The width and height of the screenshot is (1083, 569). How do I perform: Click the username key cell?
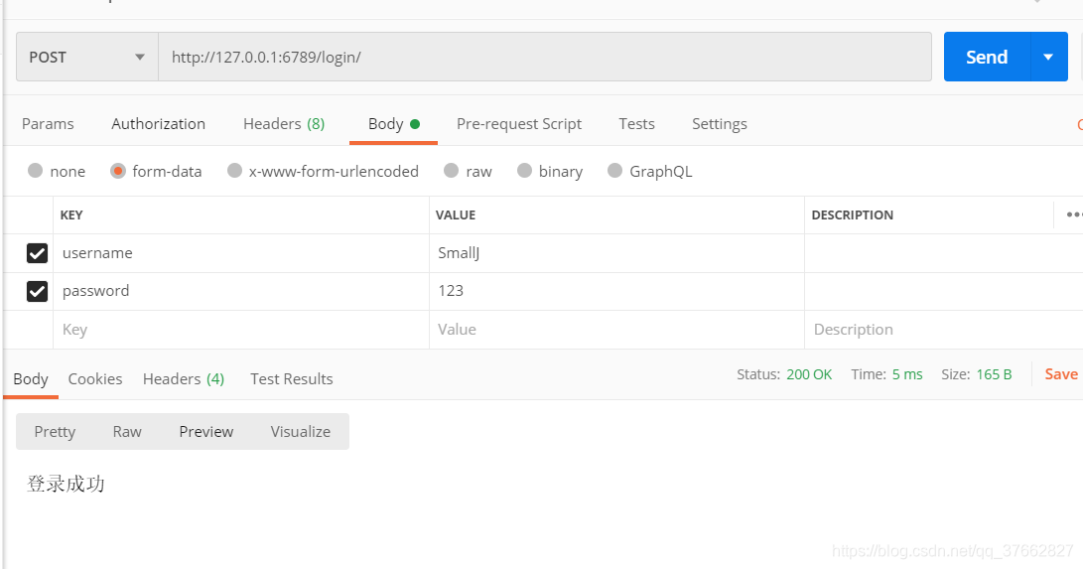241,253
